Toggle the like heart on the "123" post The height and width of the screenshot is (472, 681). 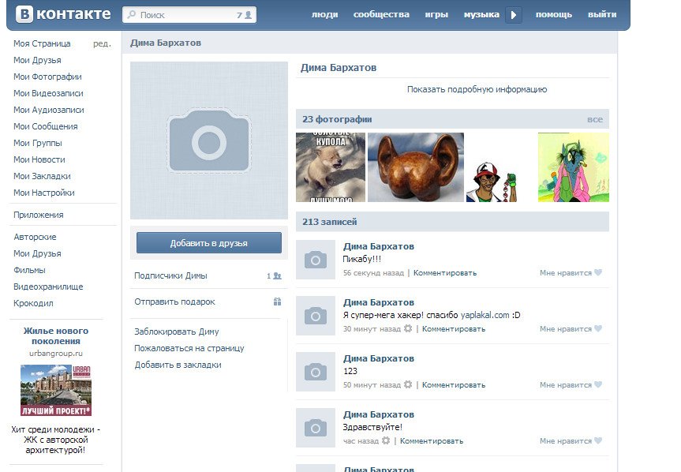pos(597,385)
